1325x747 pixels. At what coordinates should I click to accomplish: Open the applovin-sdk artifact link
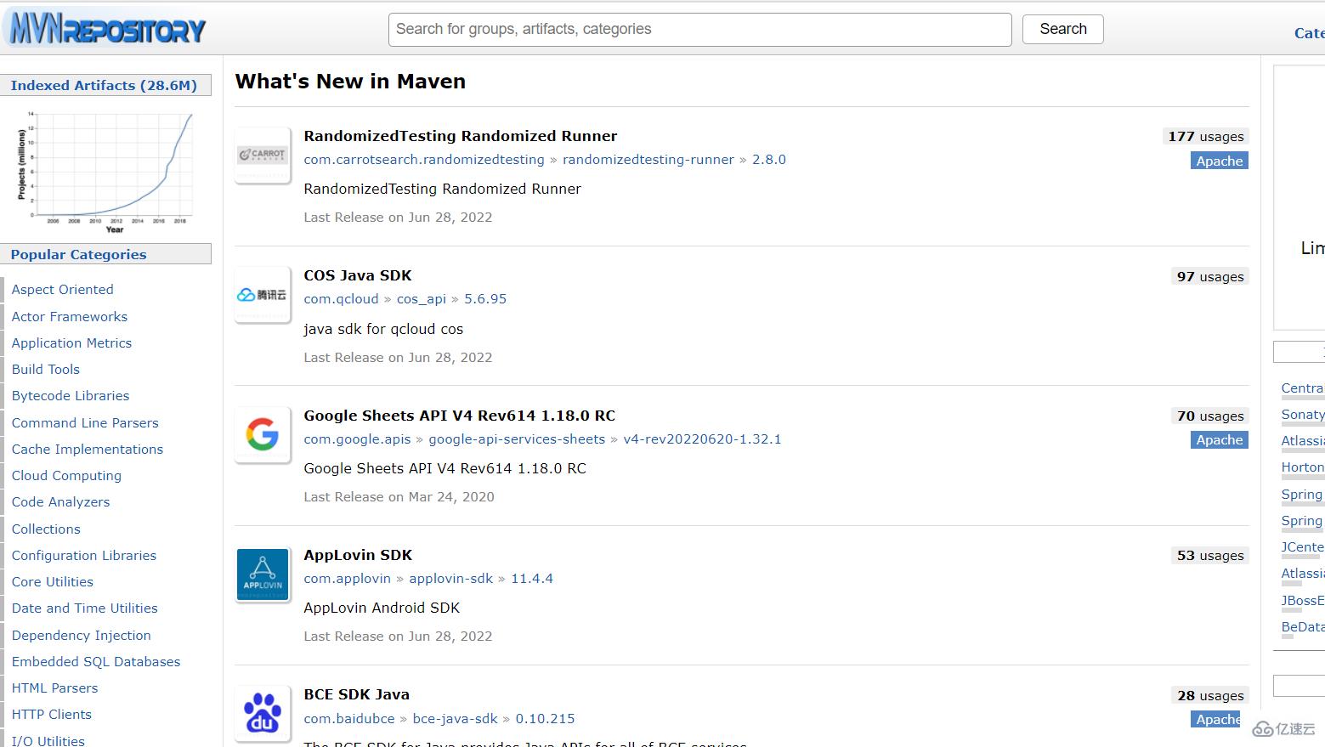click(450, 579)
